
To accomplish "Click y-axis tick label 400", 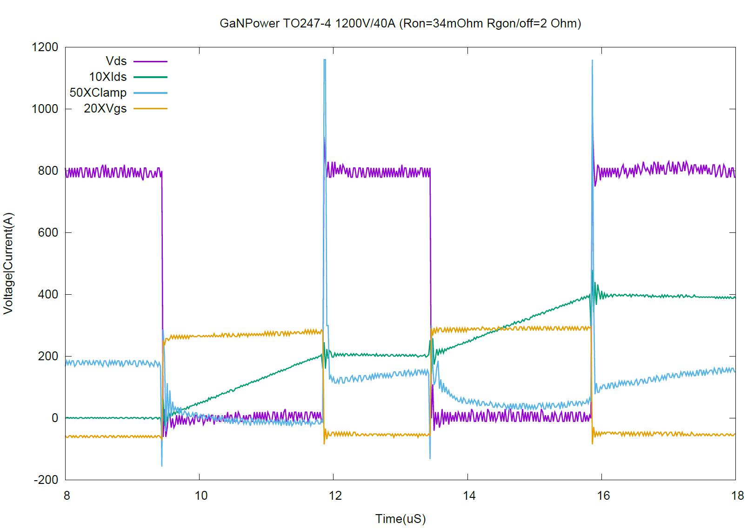I will point(48,294).
